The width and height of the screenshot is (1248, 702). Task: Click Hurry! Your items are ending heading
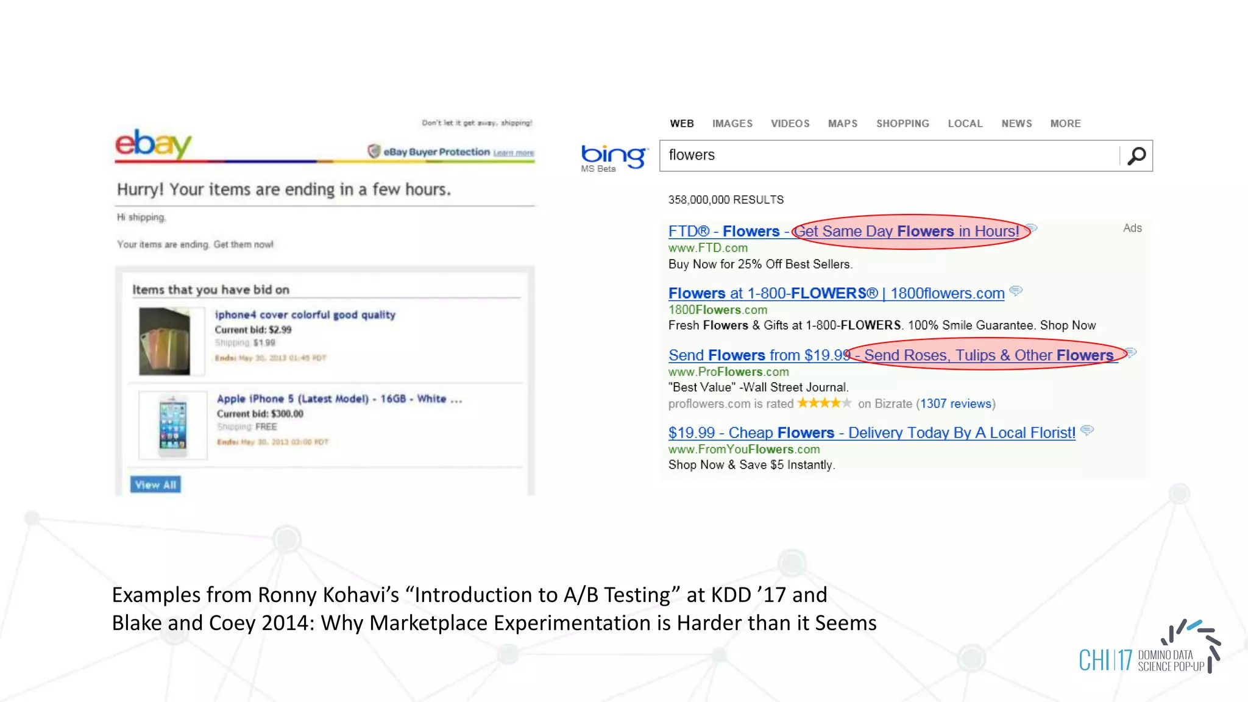click(284, 190)
